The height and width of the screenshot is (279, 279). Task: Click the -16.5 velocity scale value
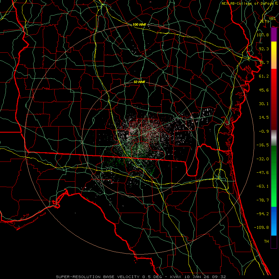263,145
